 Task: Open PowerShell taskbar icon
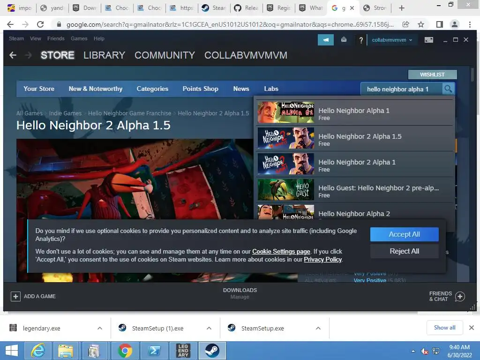pyautogui.click(x=154, y=351)
